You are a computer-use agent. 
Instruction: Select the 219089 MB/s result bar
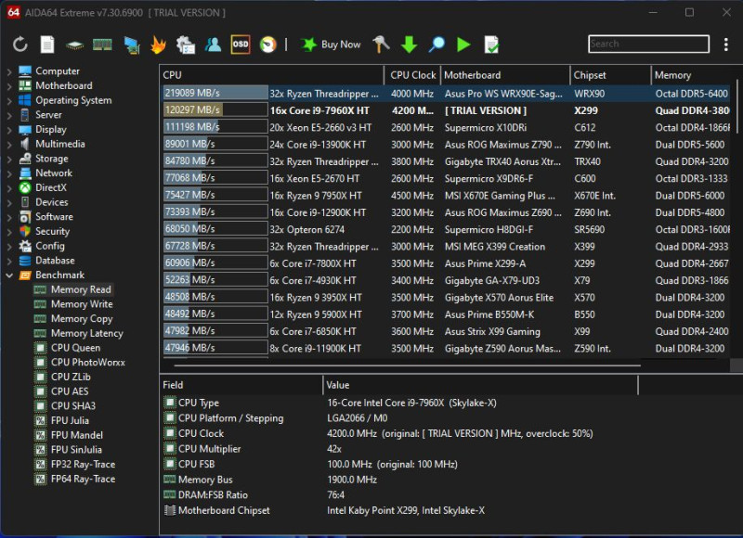tap(215, 93)
